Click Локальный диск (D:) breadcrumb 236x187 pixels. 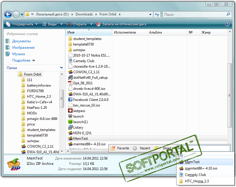click(52, 14)
